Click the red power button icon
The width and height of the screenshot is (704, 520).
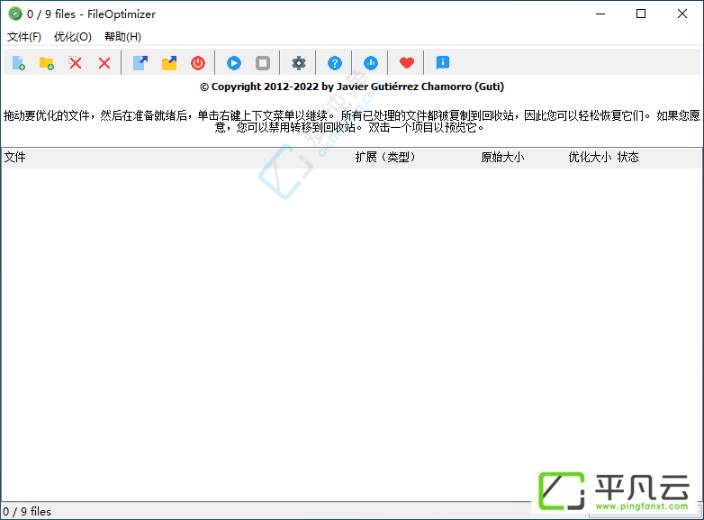tap(198, 63)
